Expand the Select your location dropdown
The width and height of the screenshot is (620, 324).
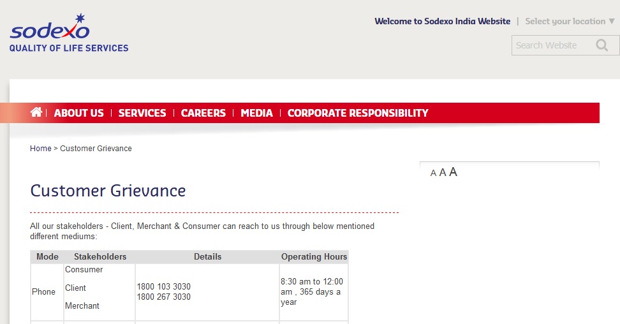click(x=570, y=21)
